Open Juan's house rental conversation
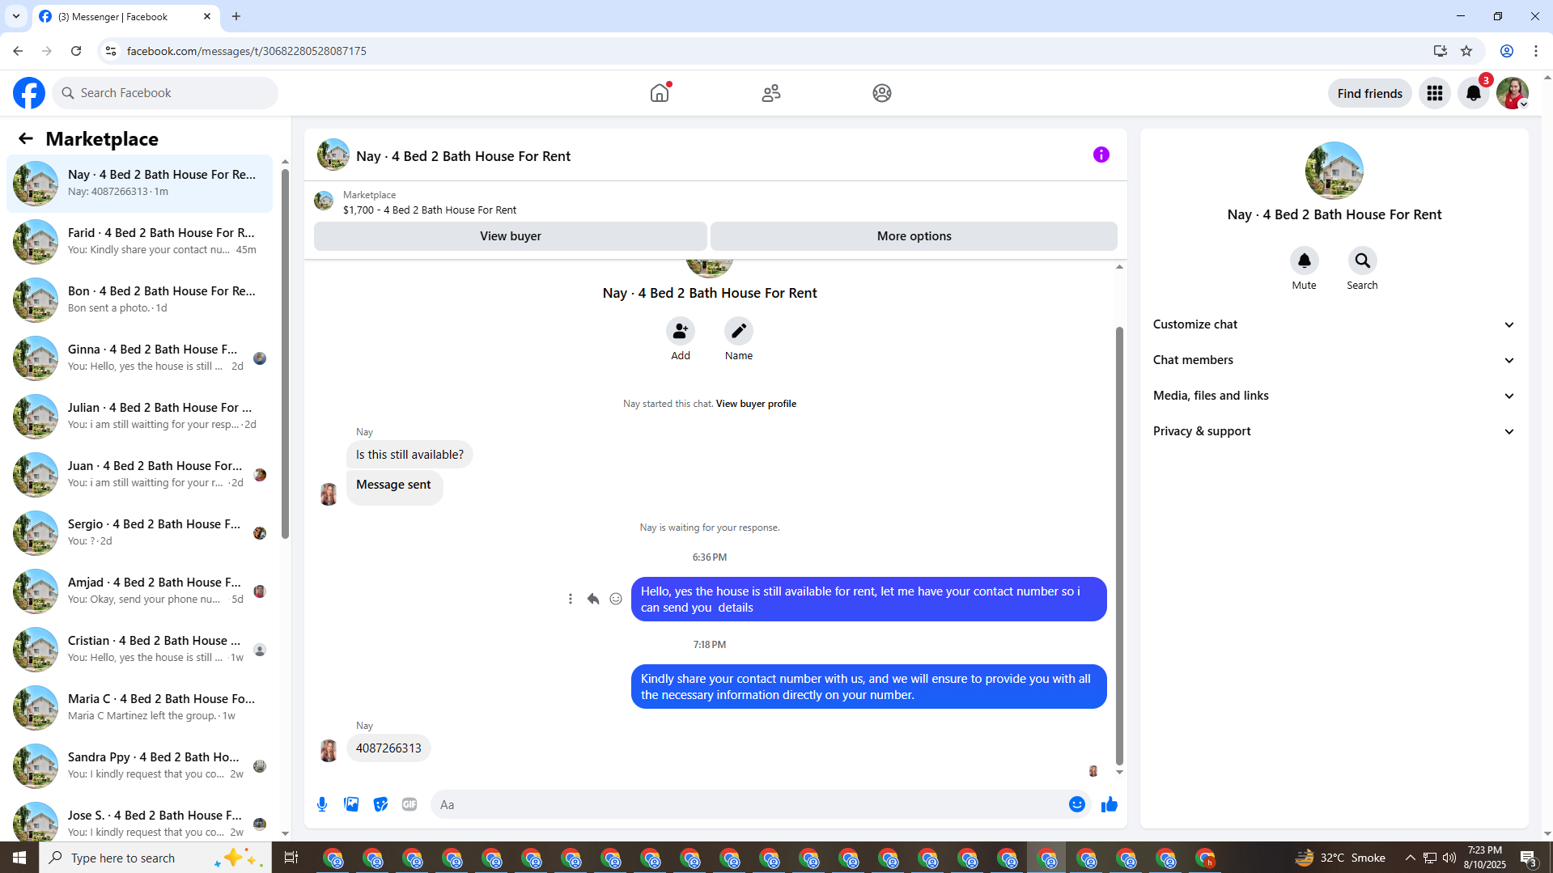The image size is (1553, 873). [139, 474]
